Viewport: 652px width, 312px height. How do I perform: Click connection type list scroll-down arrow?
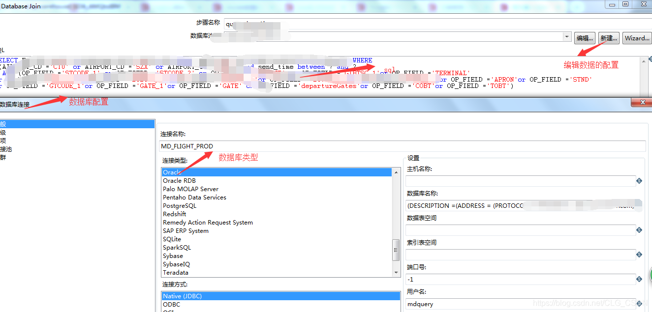tap(396, 272)
